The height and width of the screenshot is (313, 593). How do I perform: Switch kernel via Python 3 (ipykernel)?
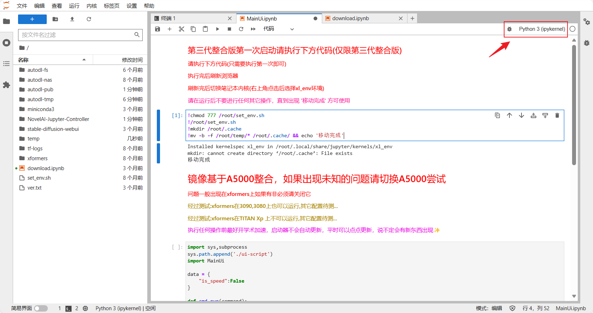tap(542, 29)
